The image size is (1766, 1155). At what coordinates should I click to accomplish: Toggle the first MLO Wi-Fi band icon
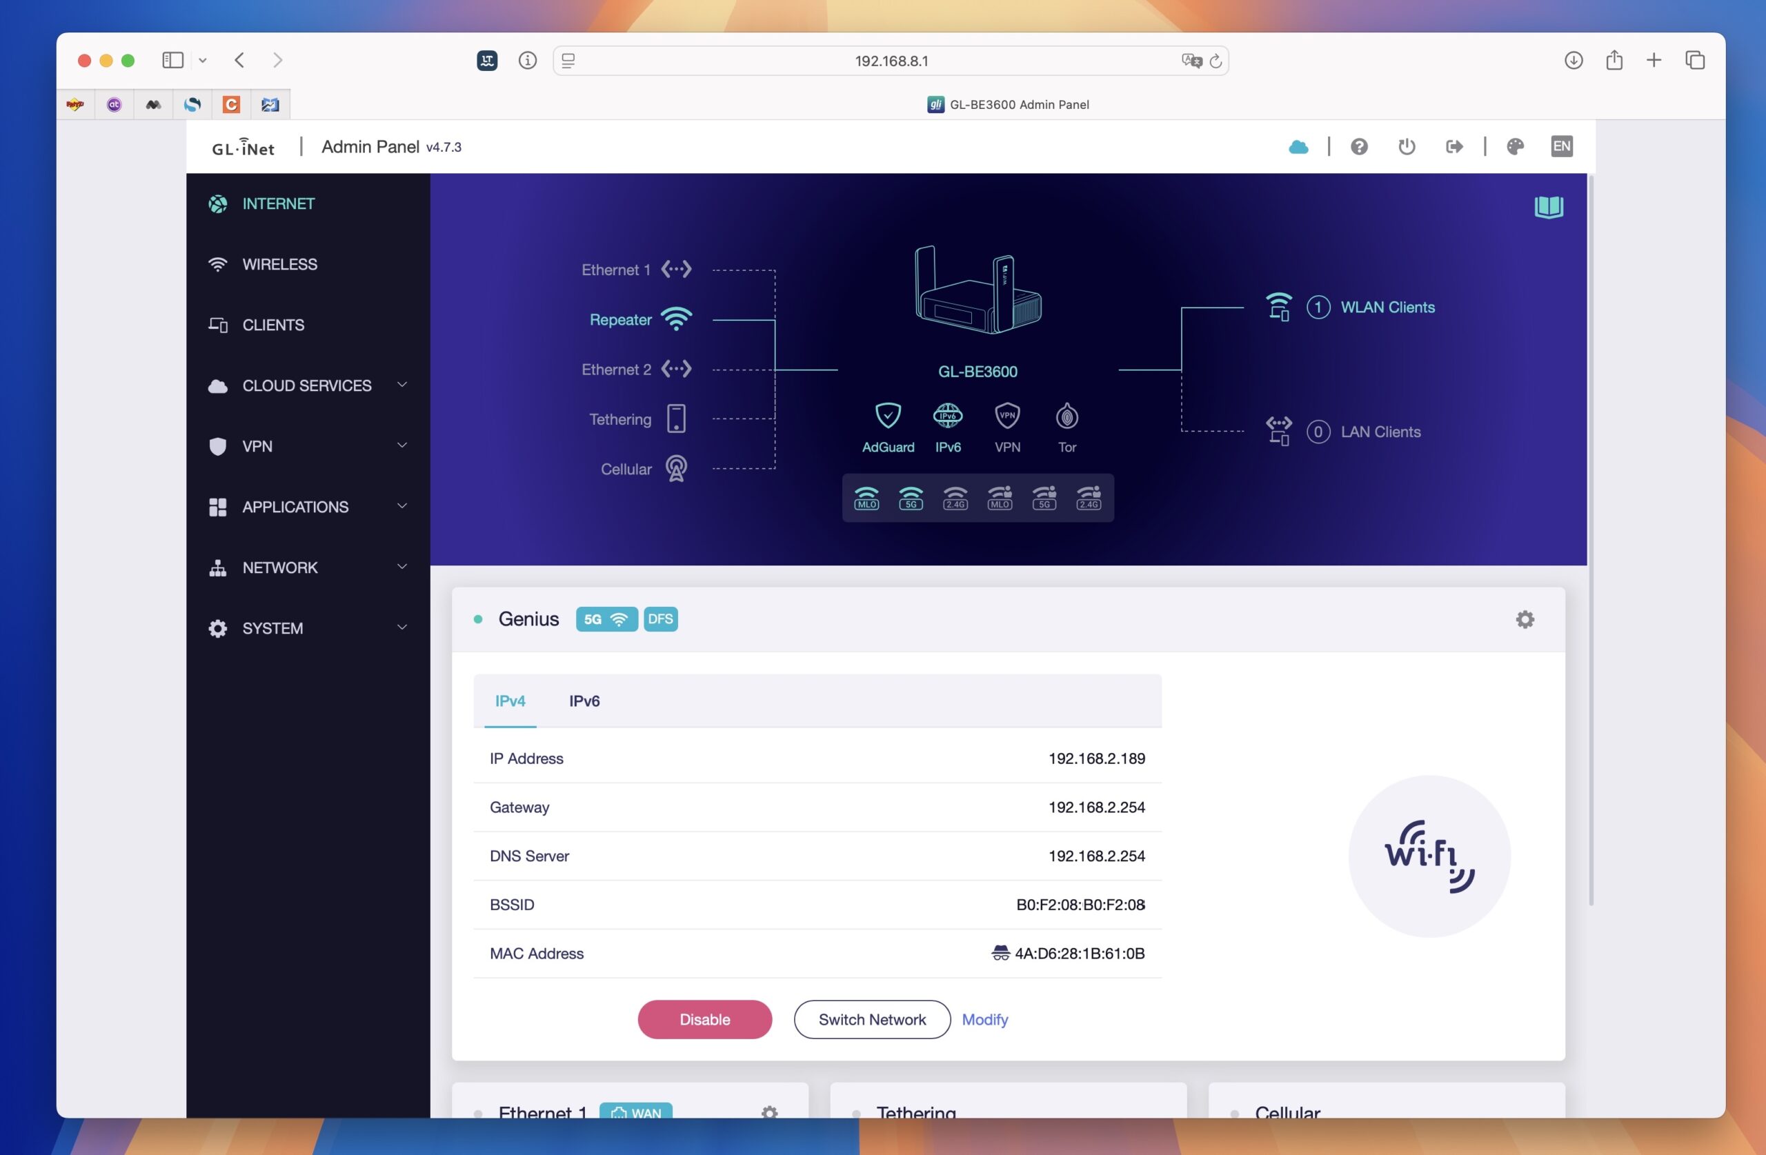click(x=866, y=498)
